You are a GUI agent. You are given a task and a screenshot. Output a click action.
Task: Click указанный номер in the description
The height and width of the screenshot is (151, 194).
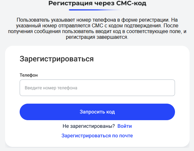pyautogui.click(x=36, y=25)
